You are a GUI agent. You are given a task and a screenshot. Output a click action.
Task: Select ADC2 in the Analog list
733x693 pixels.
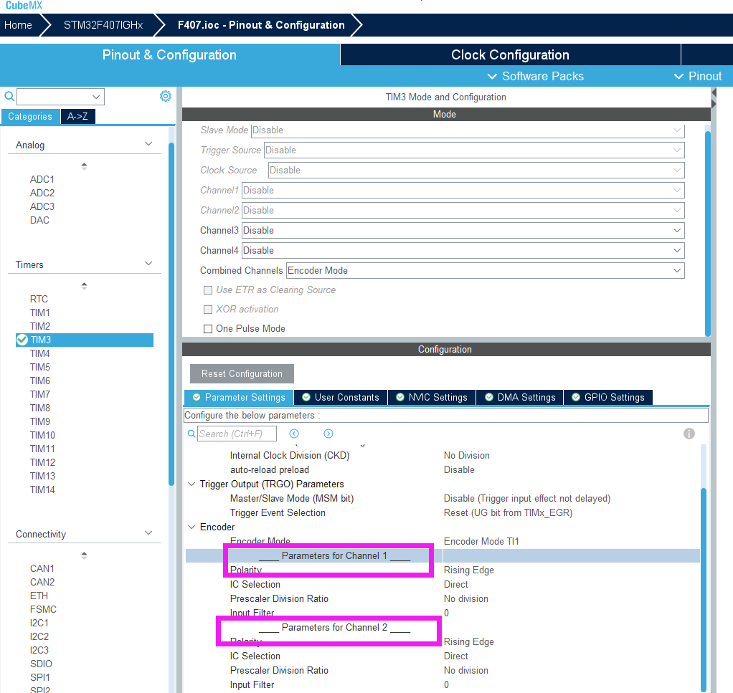42,193
